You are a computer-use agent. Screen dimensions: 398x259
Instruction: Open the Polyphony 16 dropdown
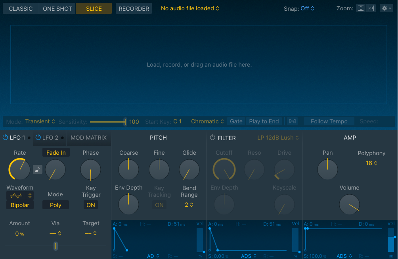(x=371, y=163)
